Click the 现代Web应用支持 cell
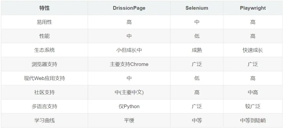The image size is (283, 128). pyautogui.click(x=44, y=78)
